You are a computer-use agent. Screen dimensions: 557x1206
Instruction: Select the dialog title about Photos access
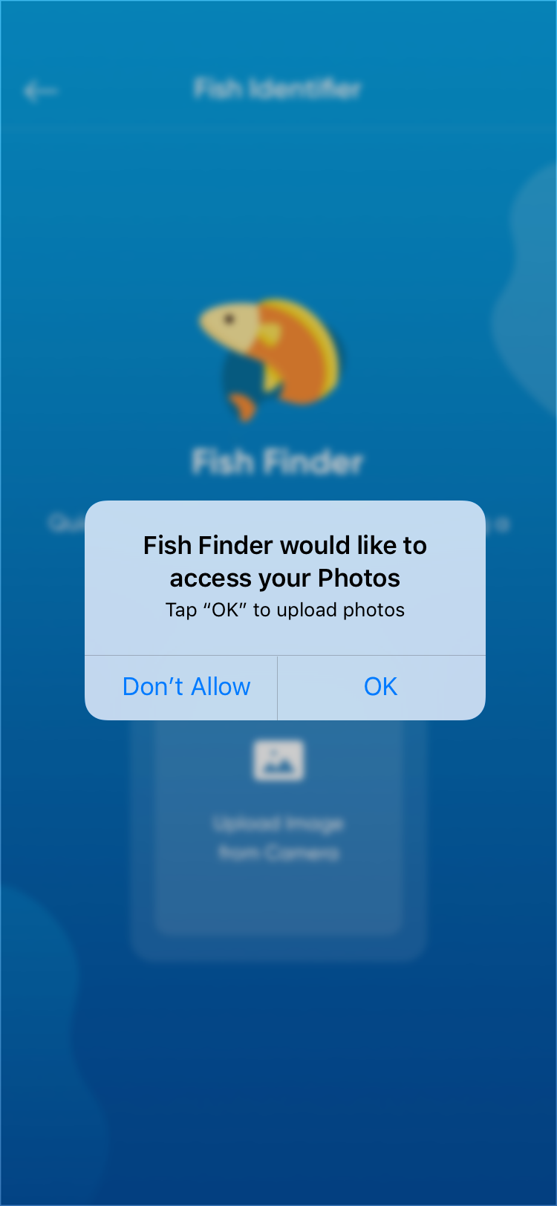coord(285,561)
